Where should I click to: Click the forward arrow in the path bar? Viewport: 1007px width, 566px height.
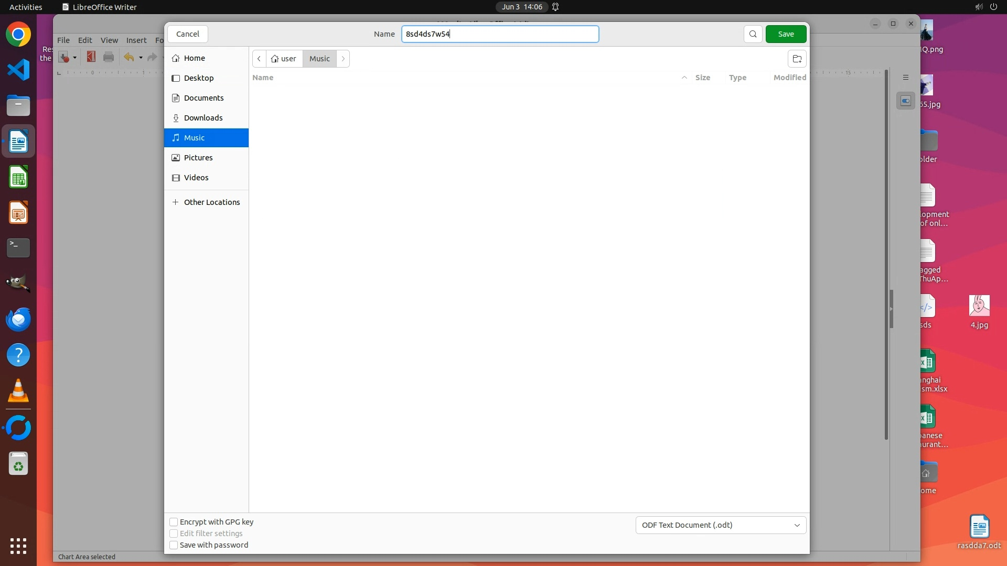tap(343, 59)
